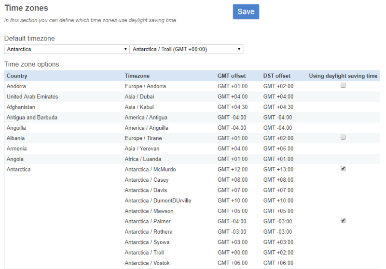Select the United Arab Emirates country cell
386x269 pixels.
[x=32, y=96]
